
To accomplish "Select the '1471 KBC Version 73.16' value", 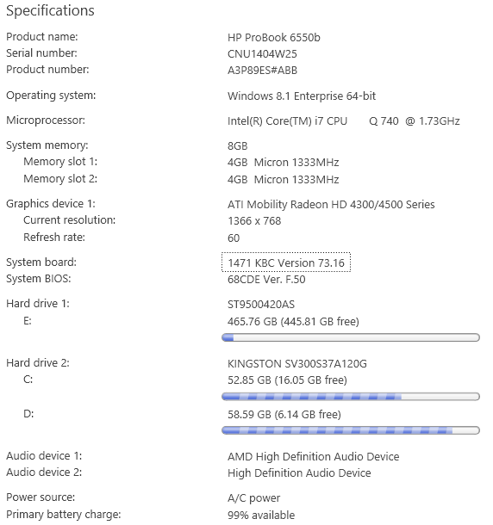I will pyautogui.click(x=286, y=262).
